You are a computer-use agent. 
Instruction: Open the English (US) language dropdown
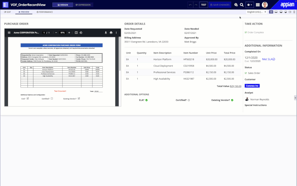[257, 12]
